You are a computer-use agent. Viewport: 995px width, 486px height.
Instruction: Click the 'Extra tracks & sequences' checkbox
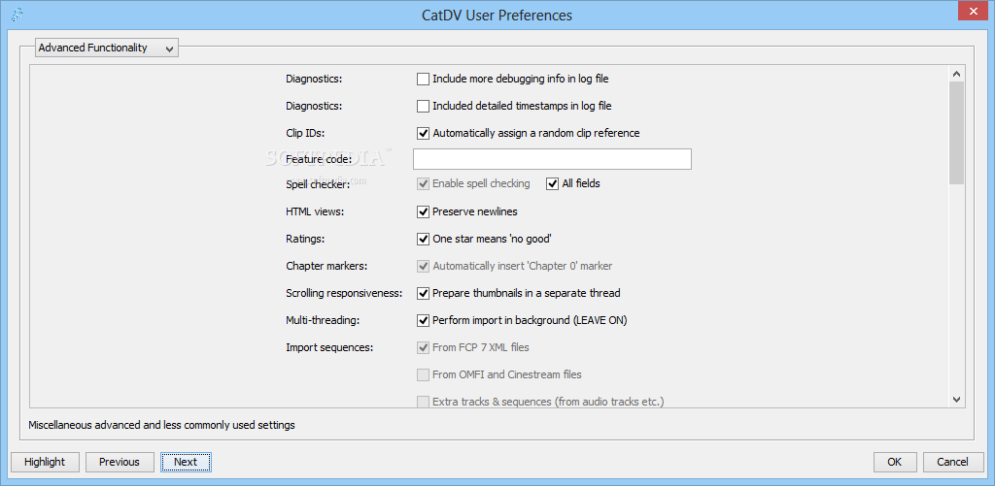pyautogui.click(x=424, y=402)
